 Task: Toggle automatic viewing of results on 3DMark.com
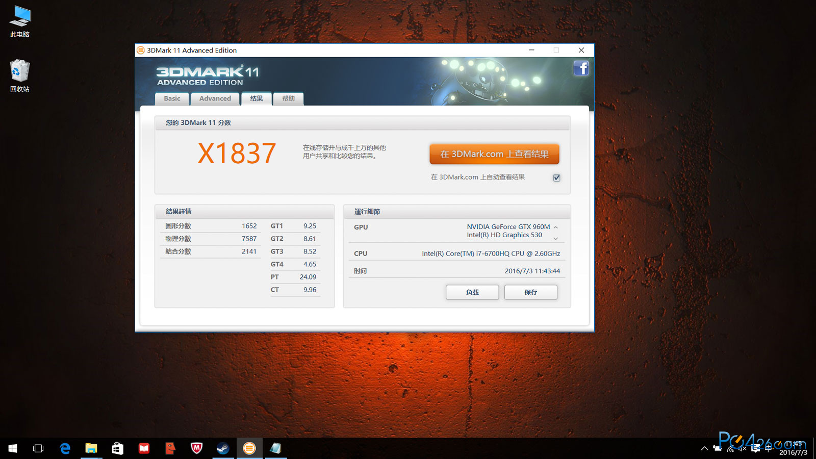point(556,177)
